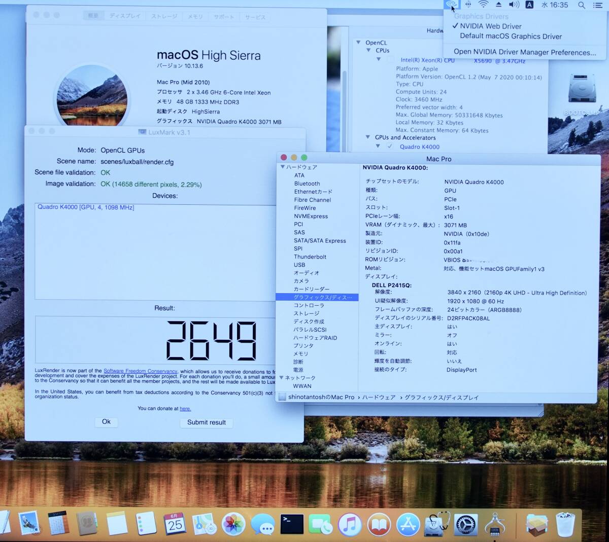
Task: Follow the Software Freedom Conservancy link
Action: coord(140,371)
